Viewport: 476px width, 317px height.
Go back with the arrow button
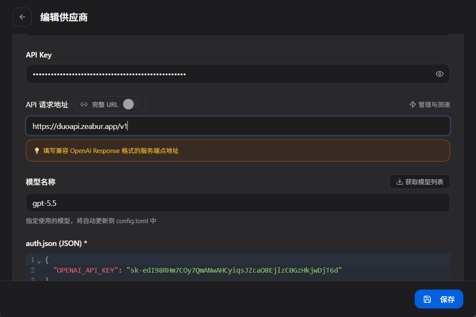coord(22,17)
